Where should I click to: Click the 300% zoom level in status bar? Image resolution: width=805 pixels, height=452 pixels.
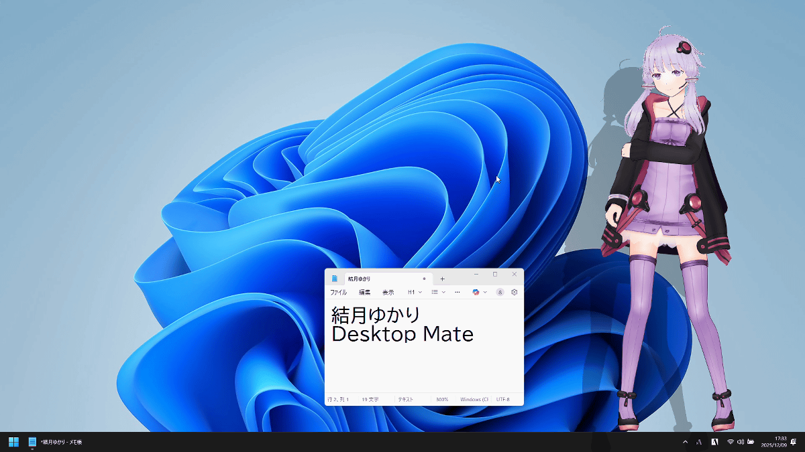442,400
